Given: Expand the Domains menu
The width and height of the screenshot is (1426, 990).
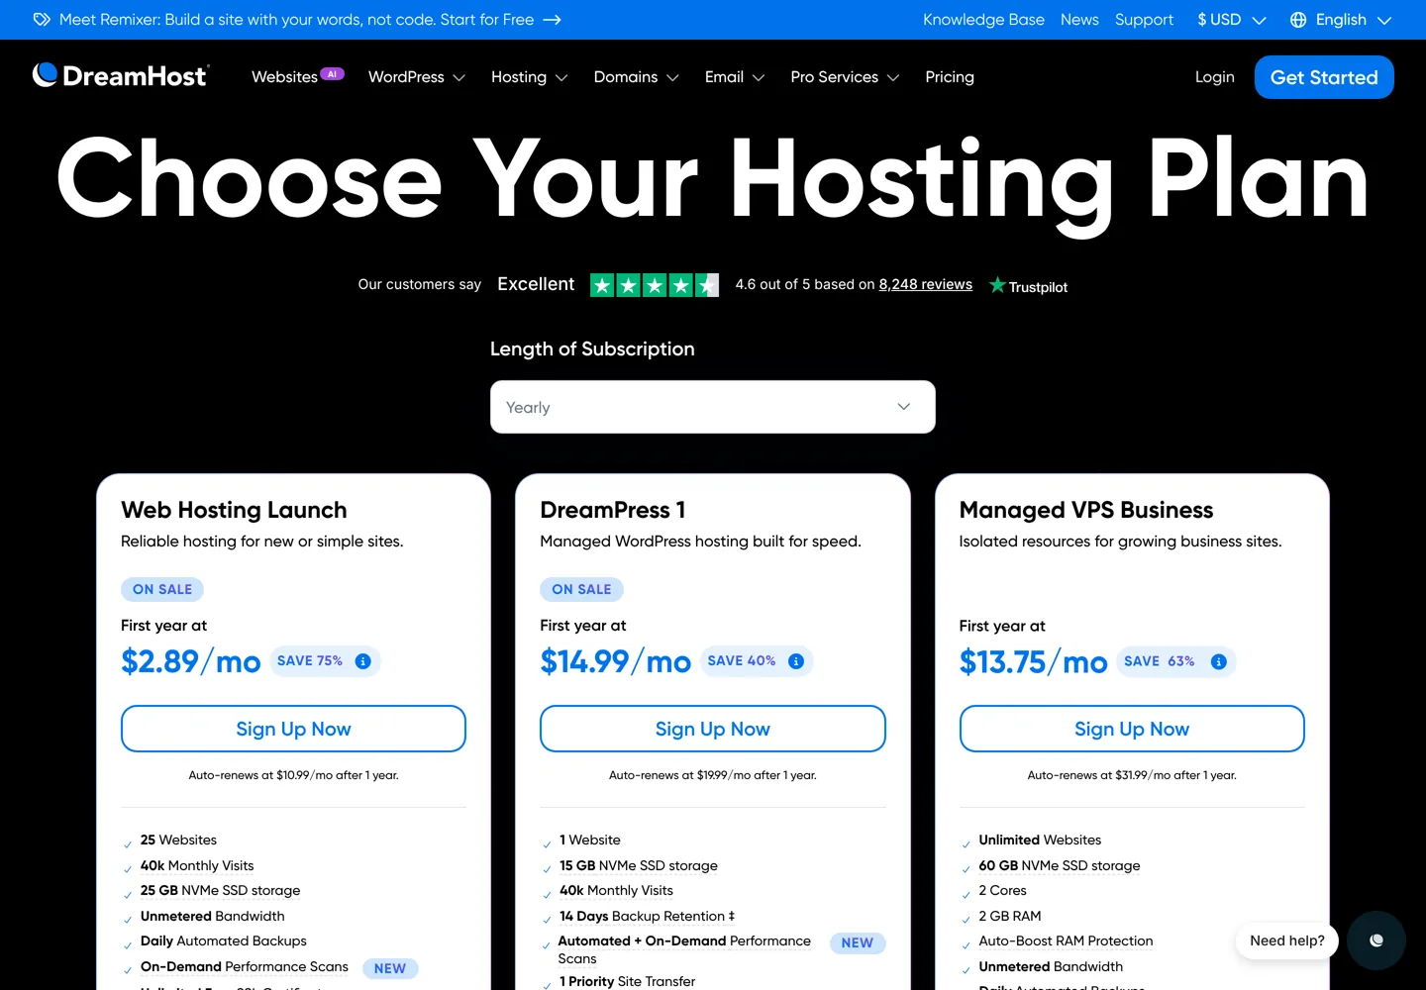Looking at the screenshot, I should point(637,77).
